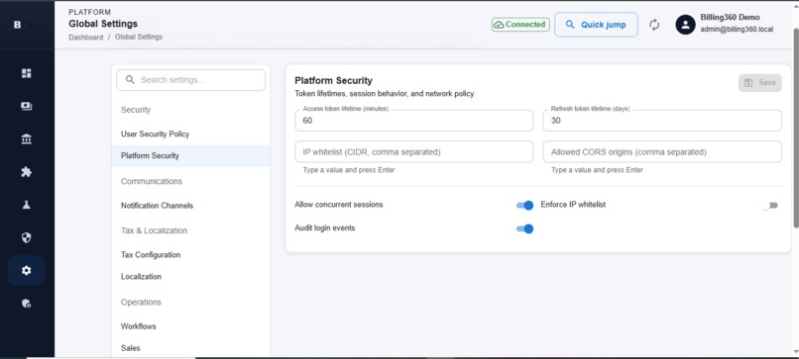The image size is (799, 359).
Task: Open Tax Configuration settings
Action: pos(190,255)
